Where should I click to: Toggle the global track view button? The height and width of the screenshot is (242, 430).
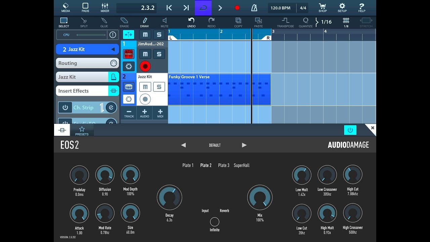(129, 35)
